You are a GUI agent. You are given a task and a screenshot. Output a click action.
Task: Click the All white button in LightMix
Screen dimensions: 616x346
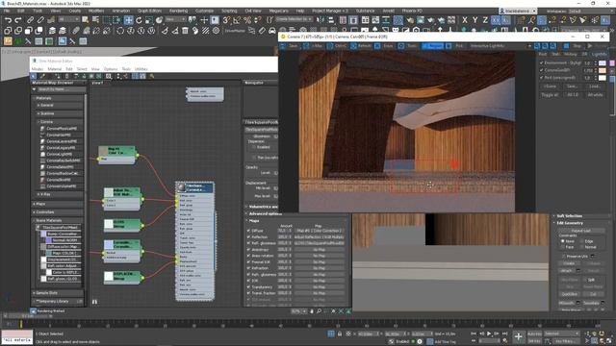tap(595, 95)
